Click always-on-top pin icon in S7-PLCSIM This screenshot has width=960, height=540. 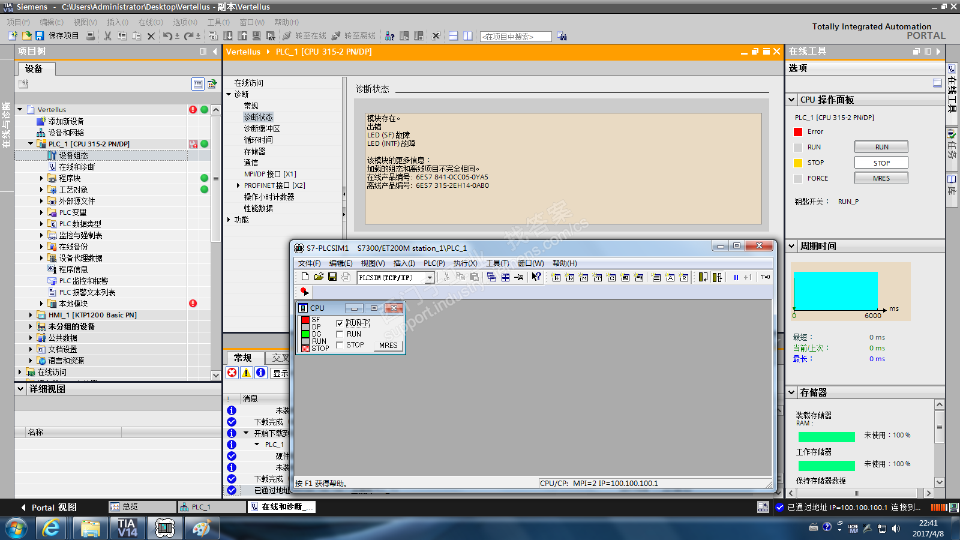coord(519,277)
